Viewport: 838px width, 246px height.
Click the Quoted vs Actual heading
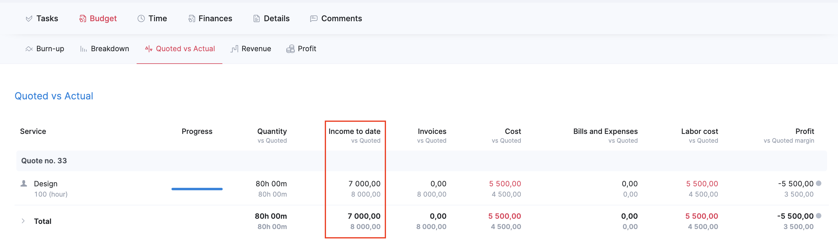(x=54, y=96)
